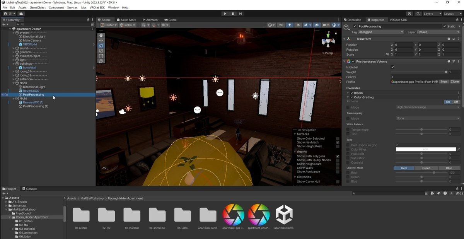
Task: Collapse the Transform component foldout
Action: click(345, 39)
